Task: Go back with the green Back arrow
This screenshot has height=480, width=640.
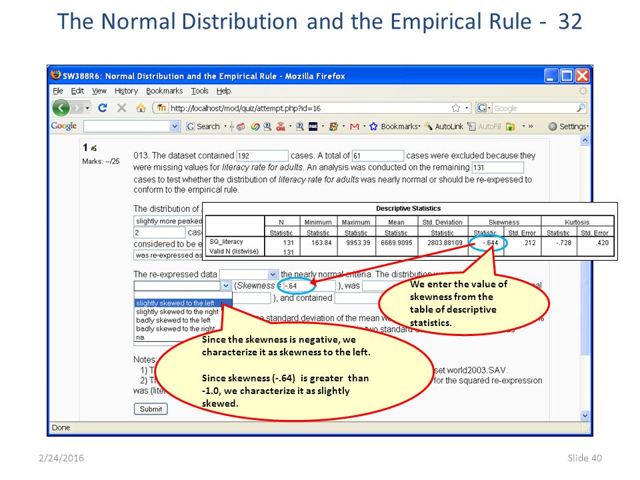Action: [61, 108]
